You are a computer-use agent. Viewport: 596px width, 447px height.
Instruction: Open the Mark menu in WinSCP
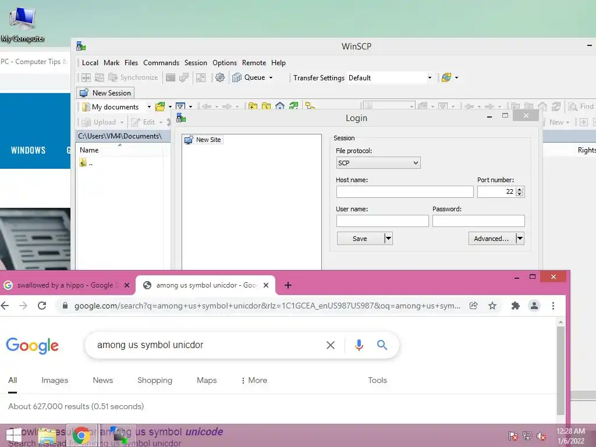tap(111, 63)
